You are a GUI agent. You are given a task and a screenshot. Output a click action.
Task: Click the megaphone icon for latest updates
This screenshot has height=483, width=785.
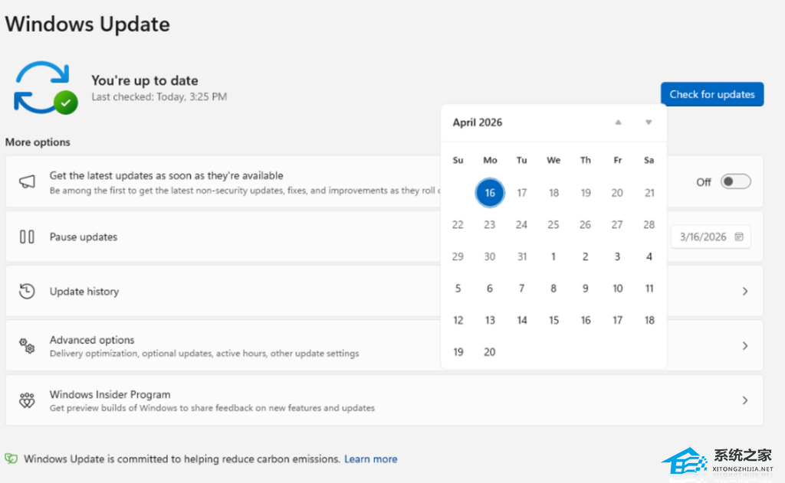pyautogui.click(x=27, y=181)
